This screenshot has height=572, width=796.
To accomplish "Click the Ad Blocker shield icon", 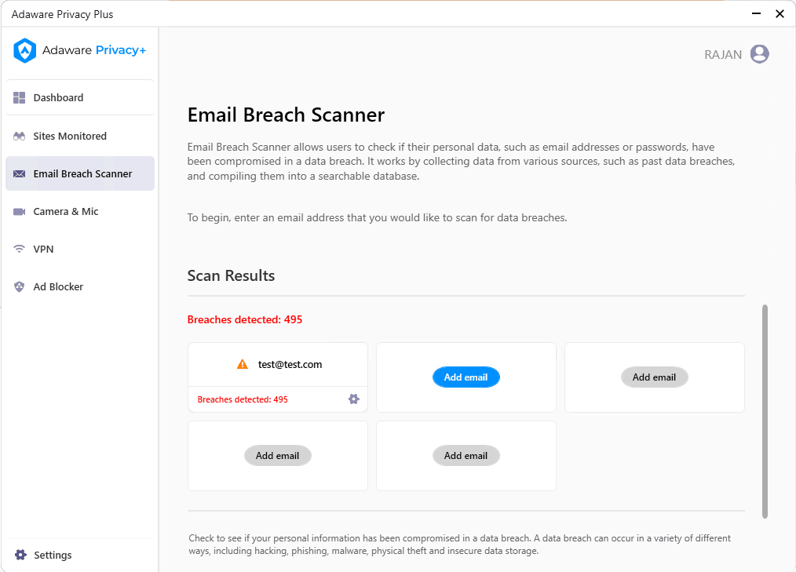I will click(20, 287).
